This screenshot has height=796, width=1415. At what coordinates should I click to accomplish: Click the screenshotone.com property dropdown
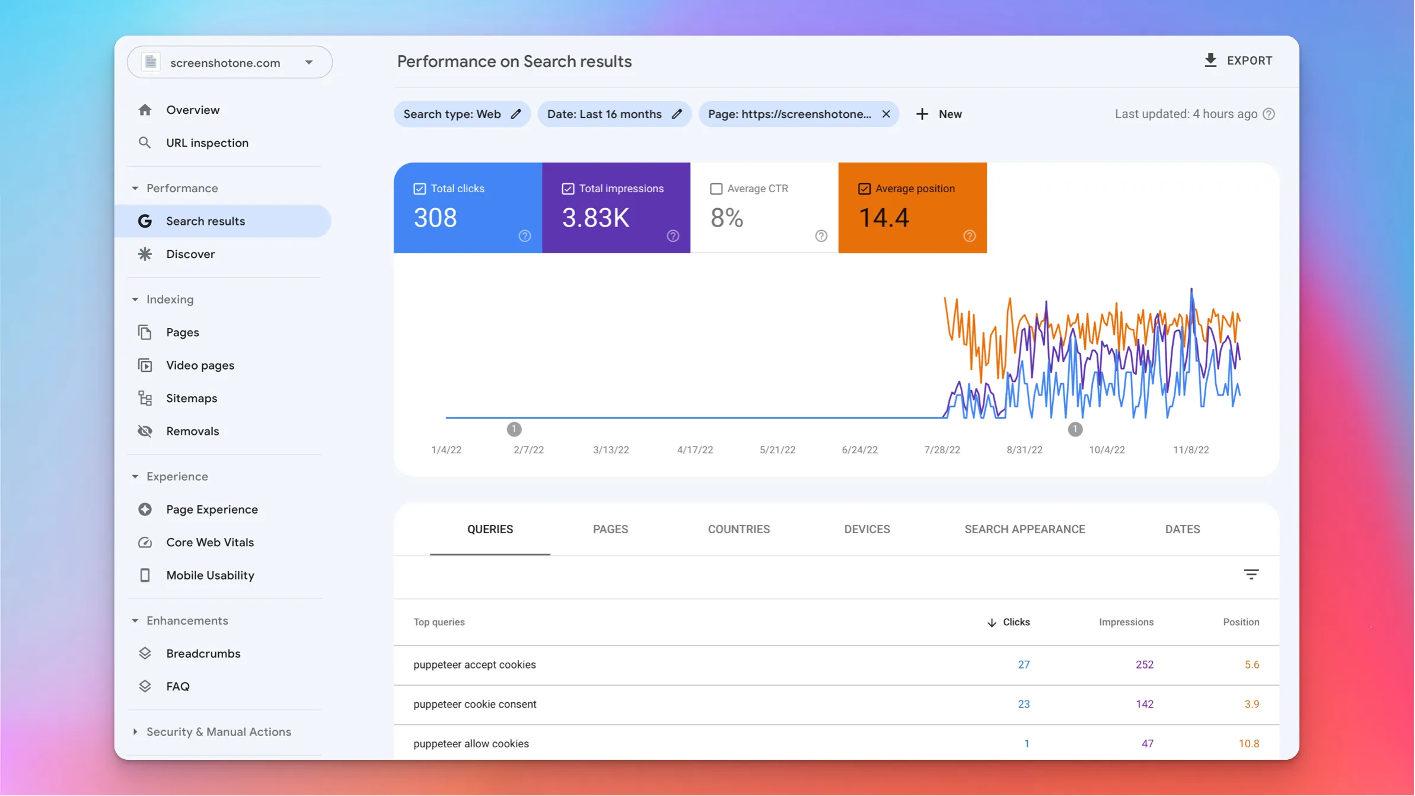click(230, 62)
